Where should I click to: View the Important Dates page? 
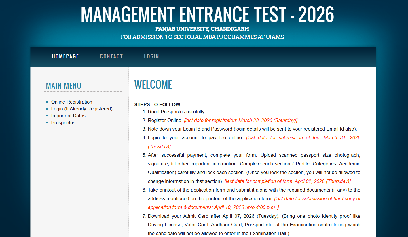point(68,116)
